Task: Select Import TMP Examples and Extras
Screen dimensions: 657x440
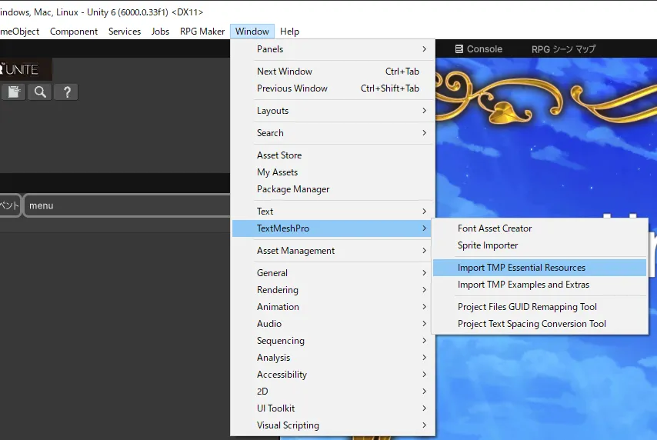Action: [x=523, y=285]
